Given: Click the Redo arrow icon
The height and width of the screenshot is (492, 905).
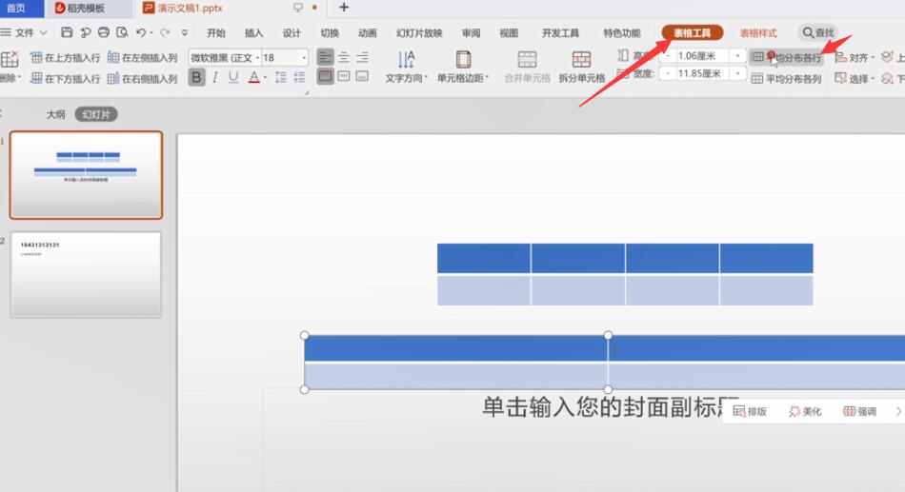Looking at the screenshot, I should [x=165, y=32].
